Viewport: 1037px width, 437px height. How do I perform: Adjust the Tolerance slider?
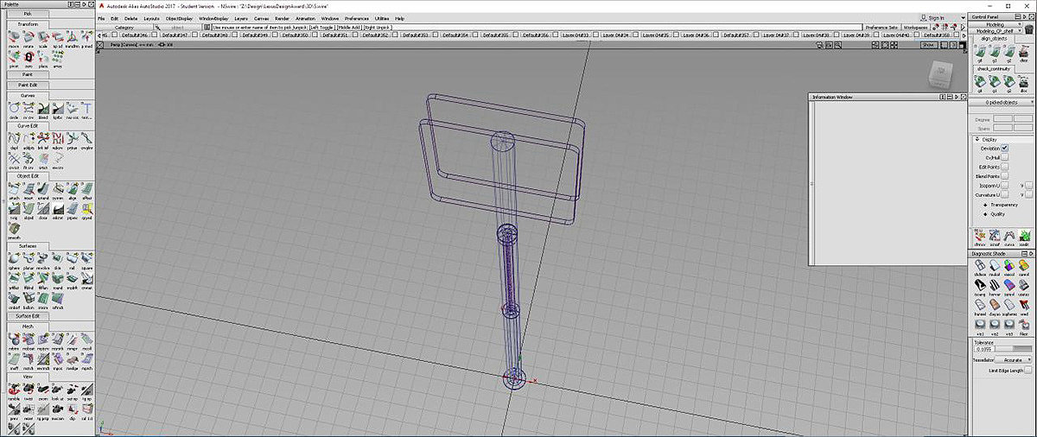pyautogui.click(x=1015, y=349)
